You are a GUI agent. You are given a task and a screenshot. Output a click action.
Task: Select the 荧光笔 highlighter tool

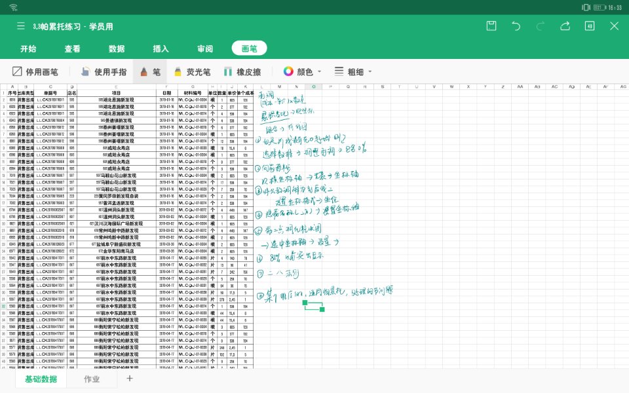click(x=192, y=72)
